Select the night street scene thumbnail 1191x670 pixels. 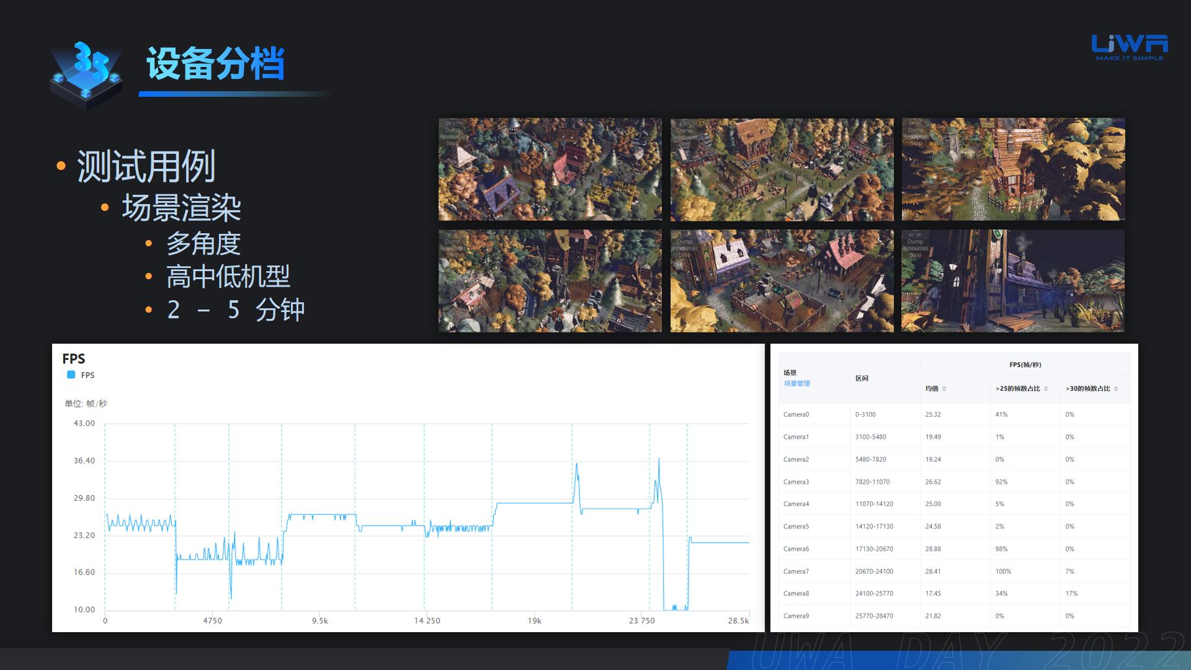pos(1012,281)
